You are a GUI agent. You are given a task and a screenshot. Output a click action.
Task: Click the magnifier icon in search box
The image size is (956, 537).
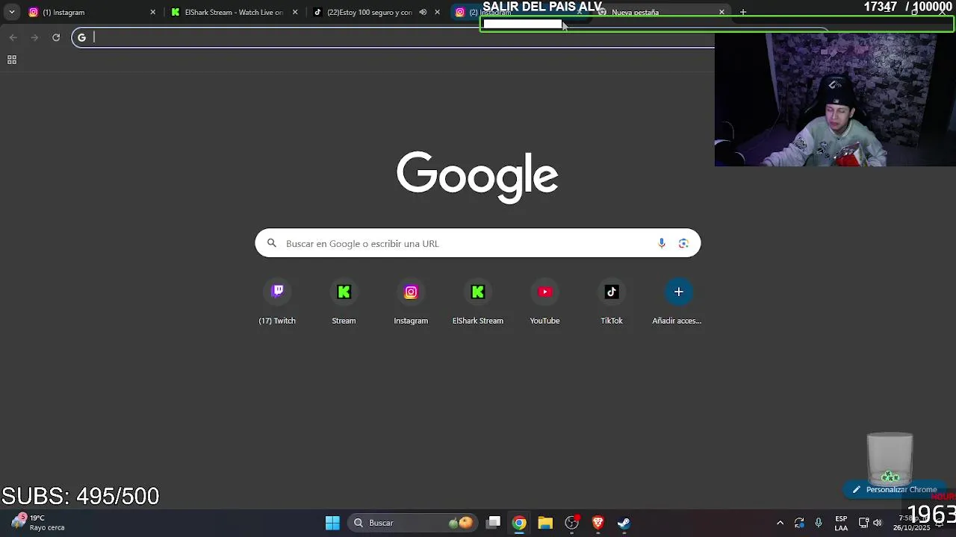272,243
